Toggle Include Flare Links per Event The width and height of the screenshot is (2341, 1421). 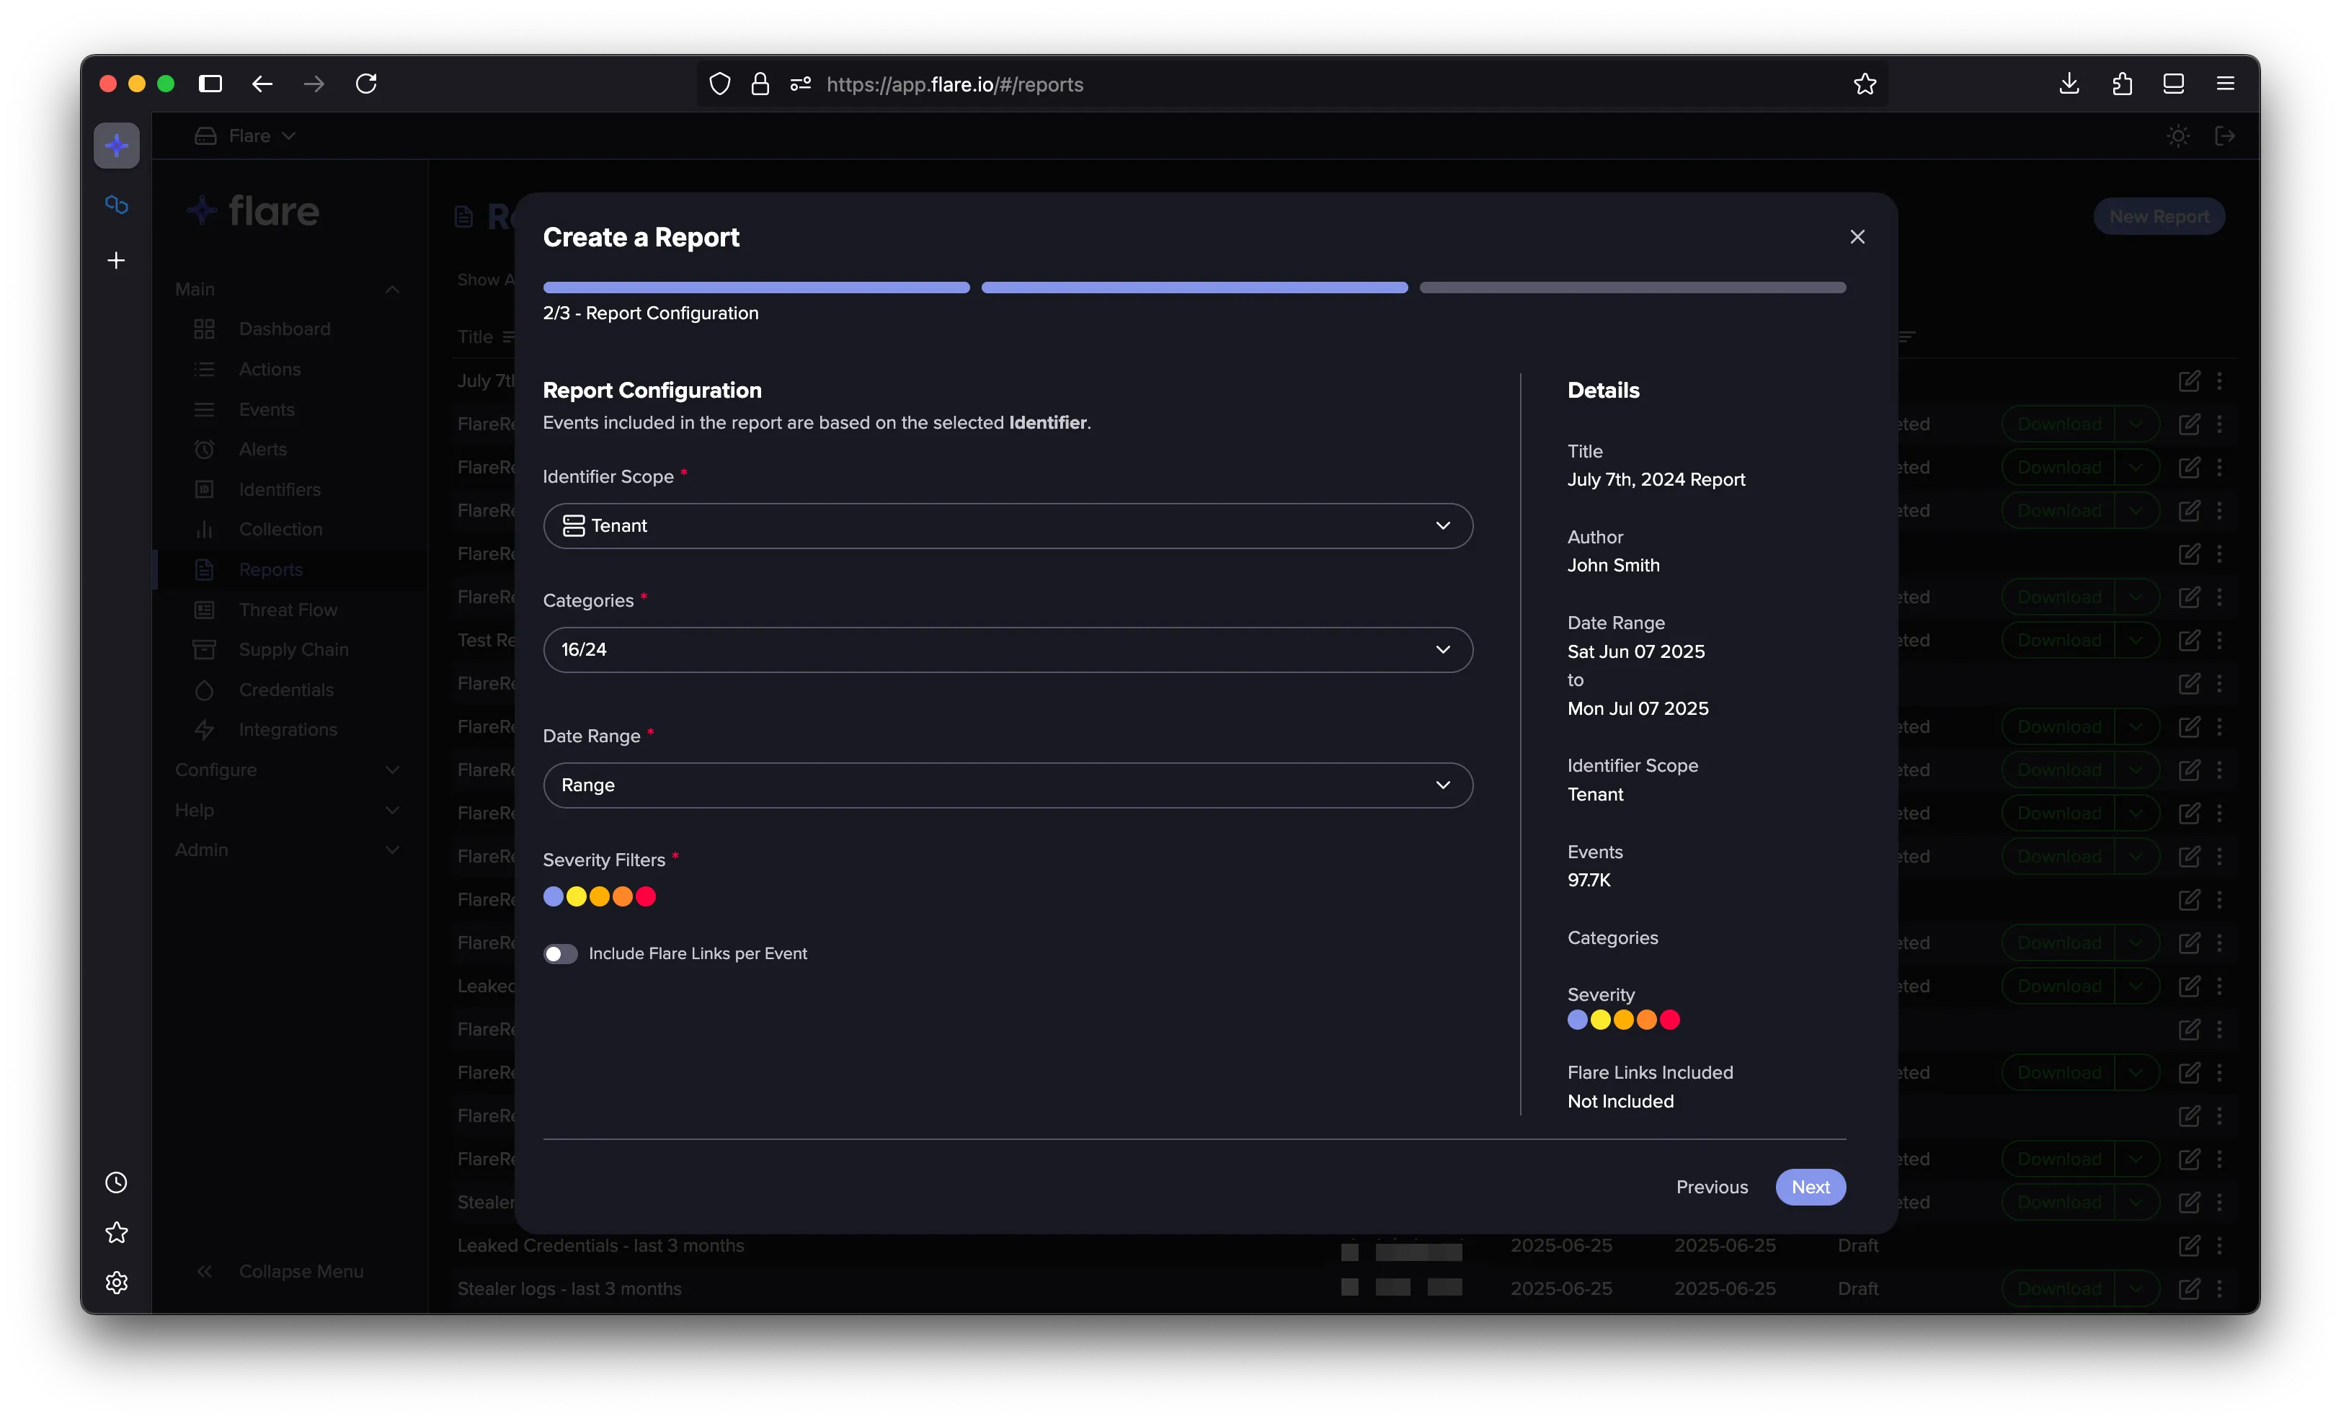coord(559,953)
